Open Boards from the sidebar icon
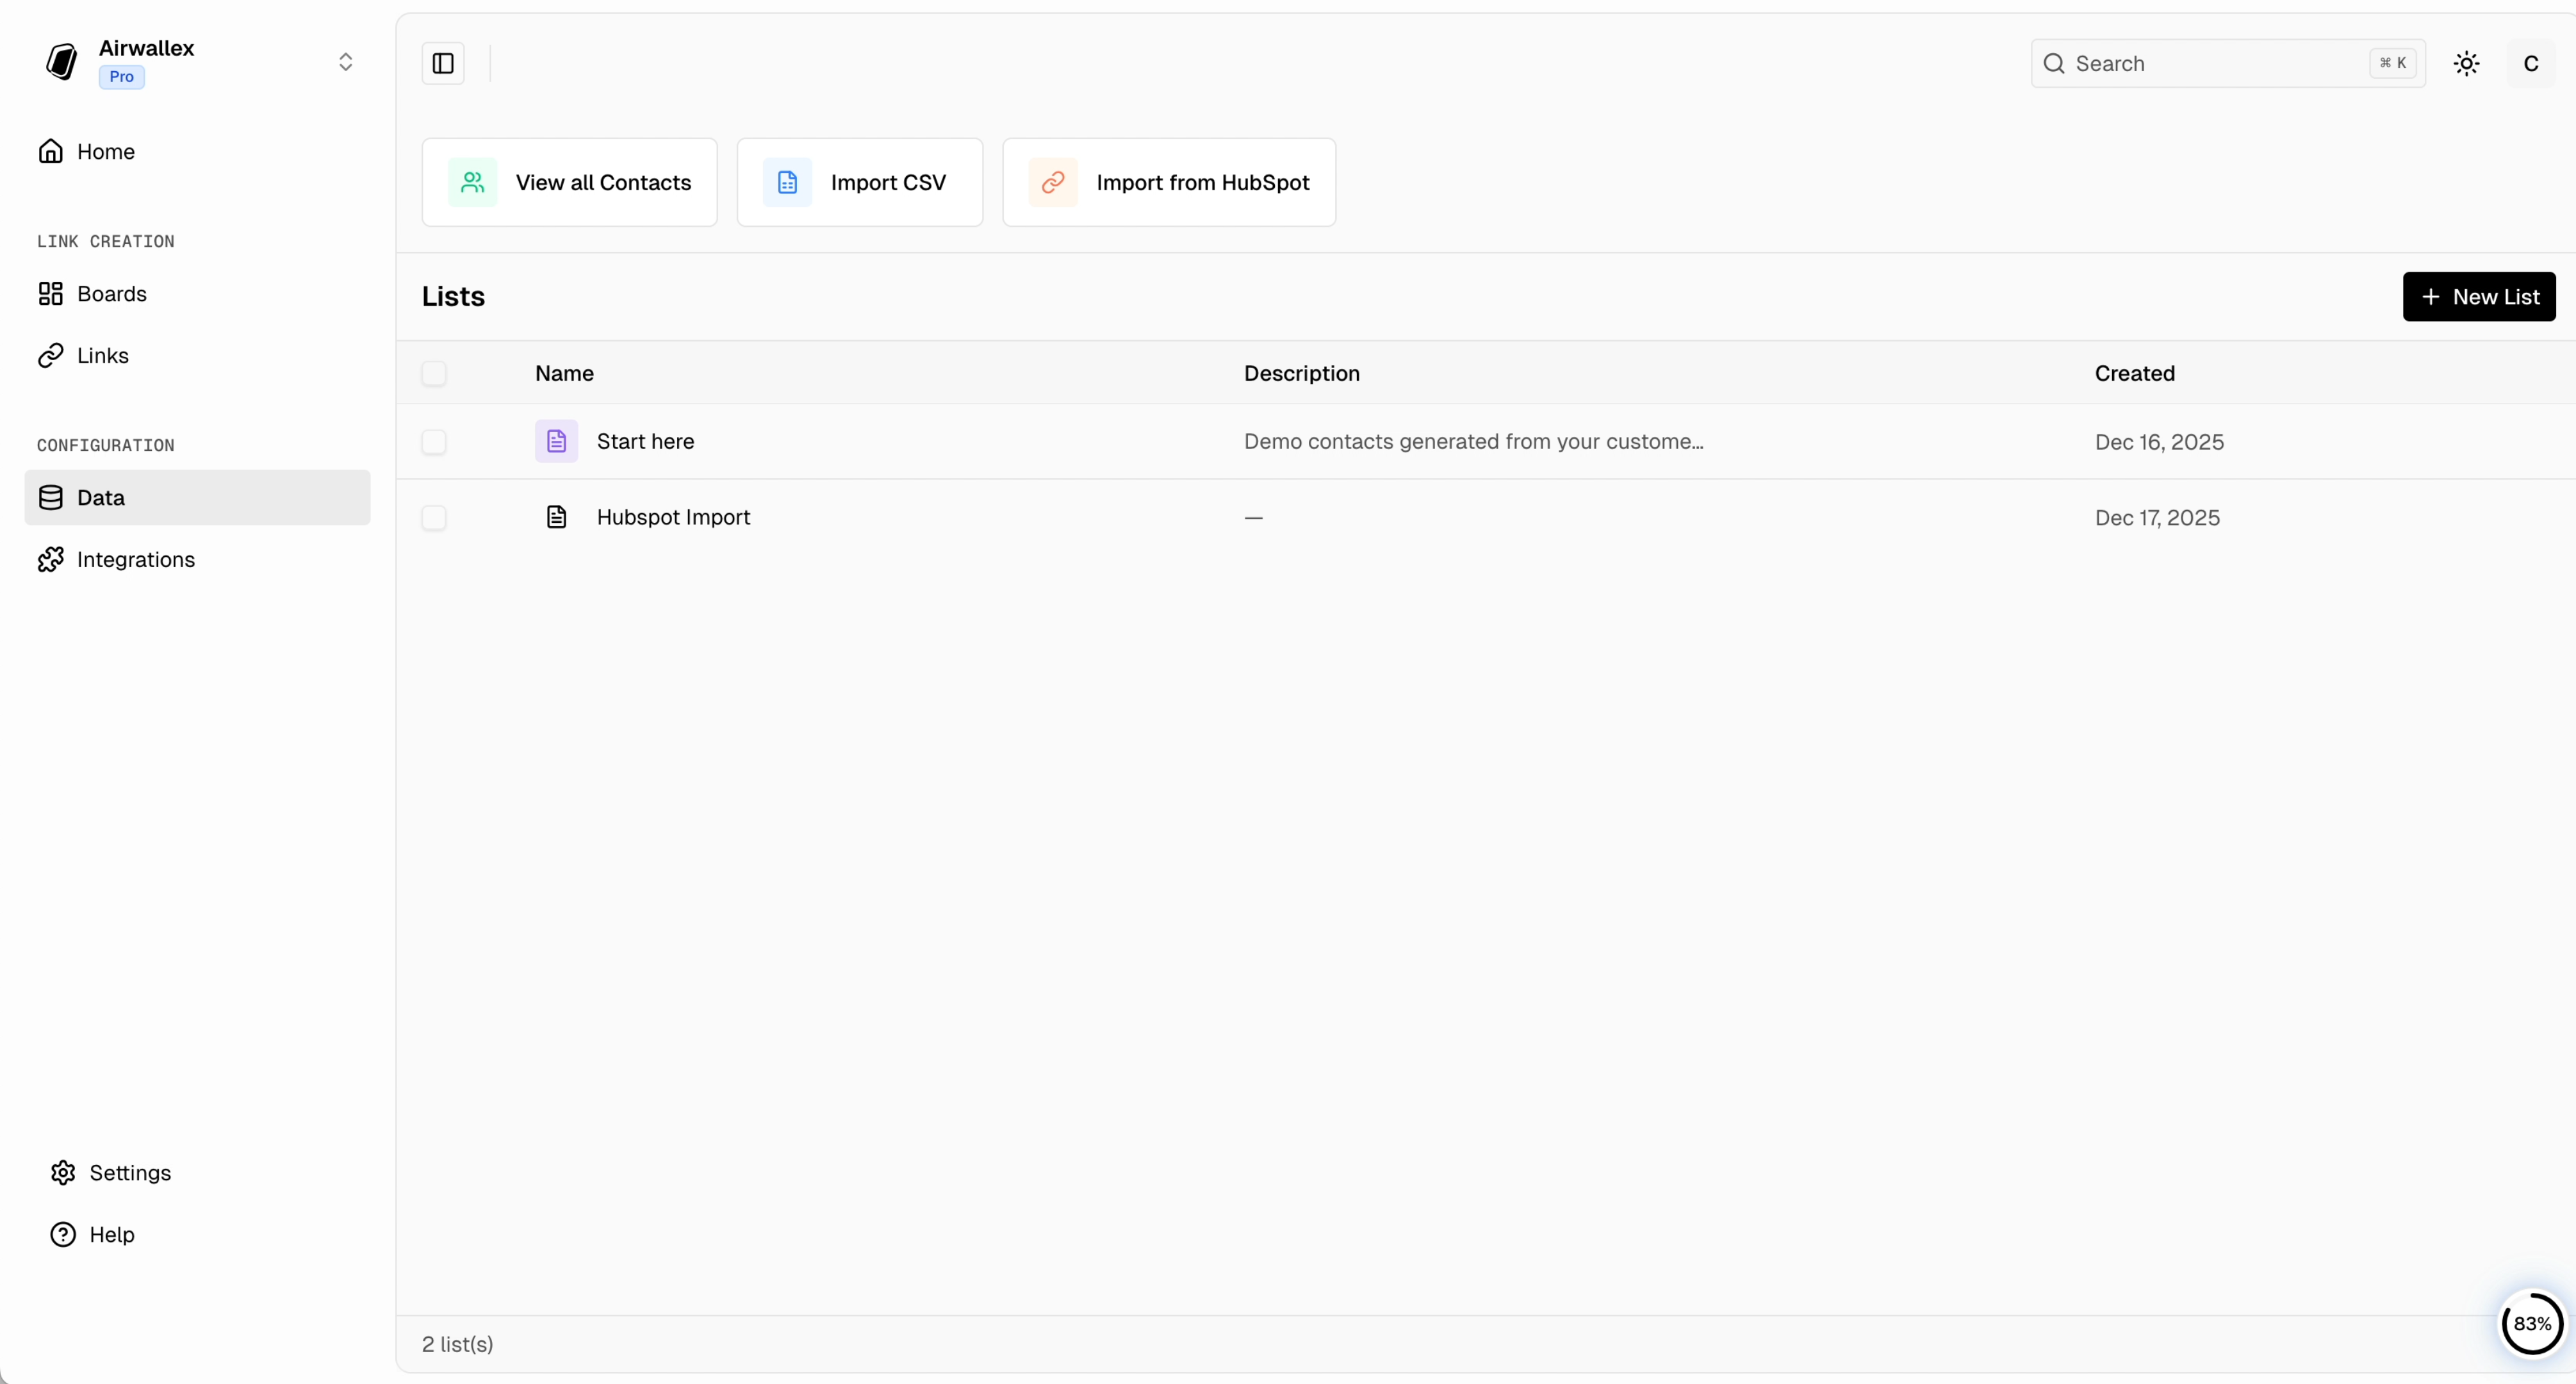 [52, 294]
